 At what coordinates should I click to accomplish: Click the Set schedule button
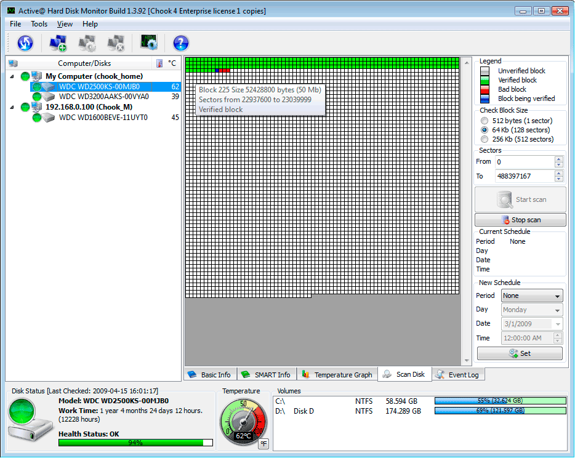pyautogui.click(x=520, y=353)
